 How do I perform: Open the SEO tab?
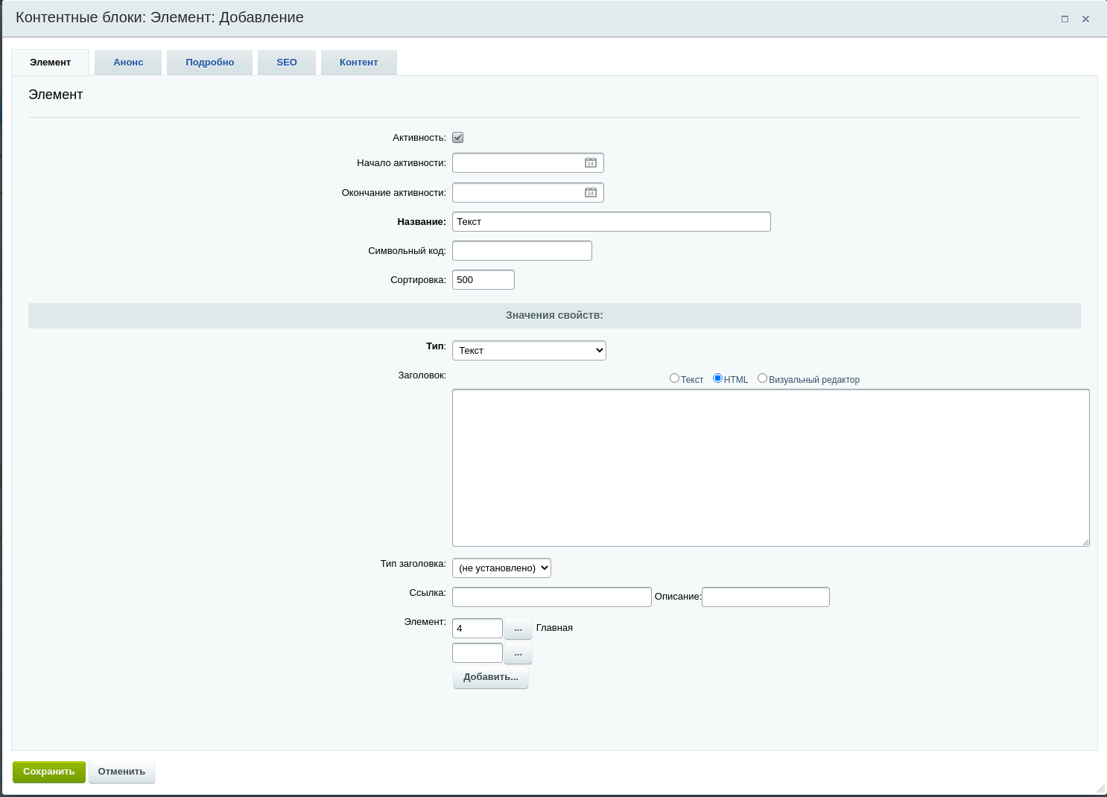[x=287, y=63]
